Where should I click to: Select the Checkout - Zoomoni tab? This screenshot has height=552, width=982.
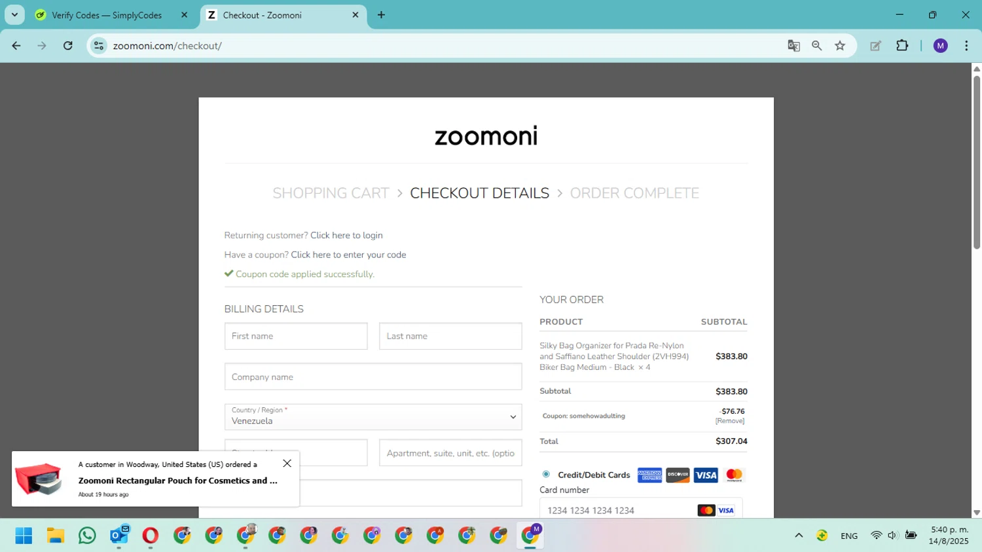click(x=263, y=15)
